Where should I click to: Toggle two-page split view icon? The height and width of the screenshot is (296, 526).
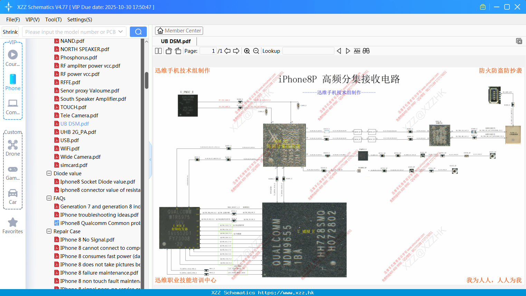(x=158, y=51)
